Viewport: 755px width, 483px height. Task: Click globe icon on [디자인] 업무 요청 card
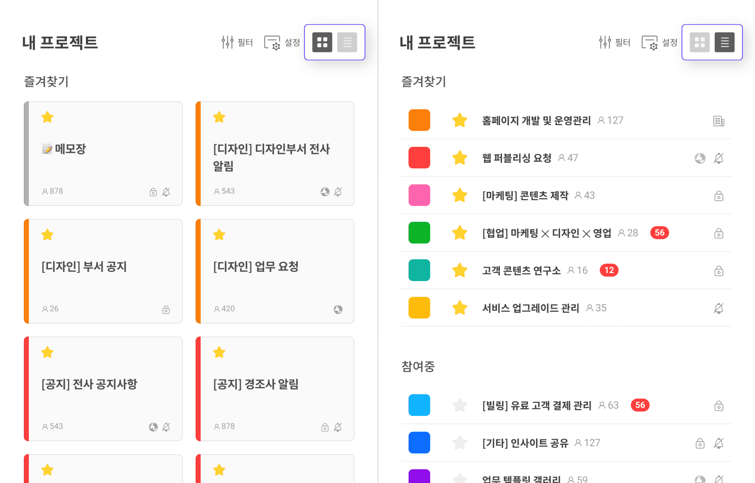coord(338,309)
